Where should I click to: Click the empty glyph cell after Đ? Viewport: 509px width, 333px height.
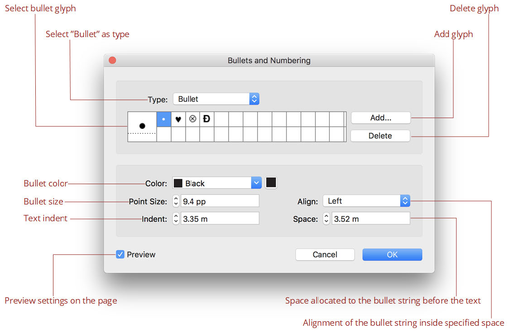pos(221,119)
